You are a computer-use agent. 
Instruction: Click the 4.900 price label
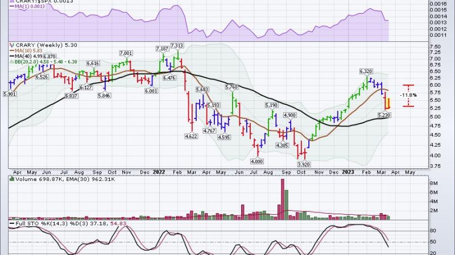point(289,115)
